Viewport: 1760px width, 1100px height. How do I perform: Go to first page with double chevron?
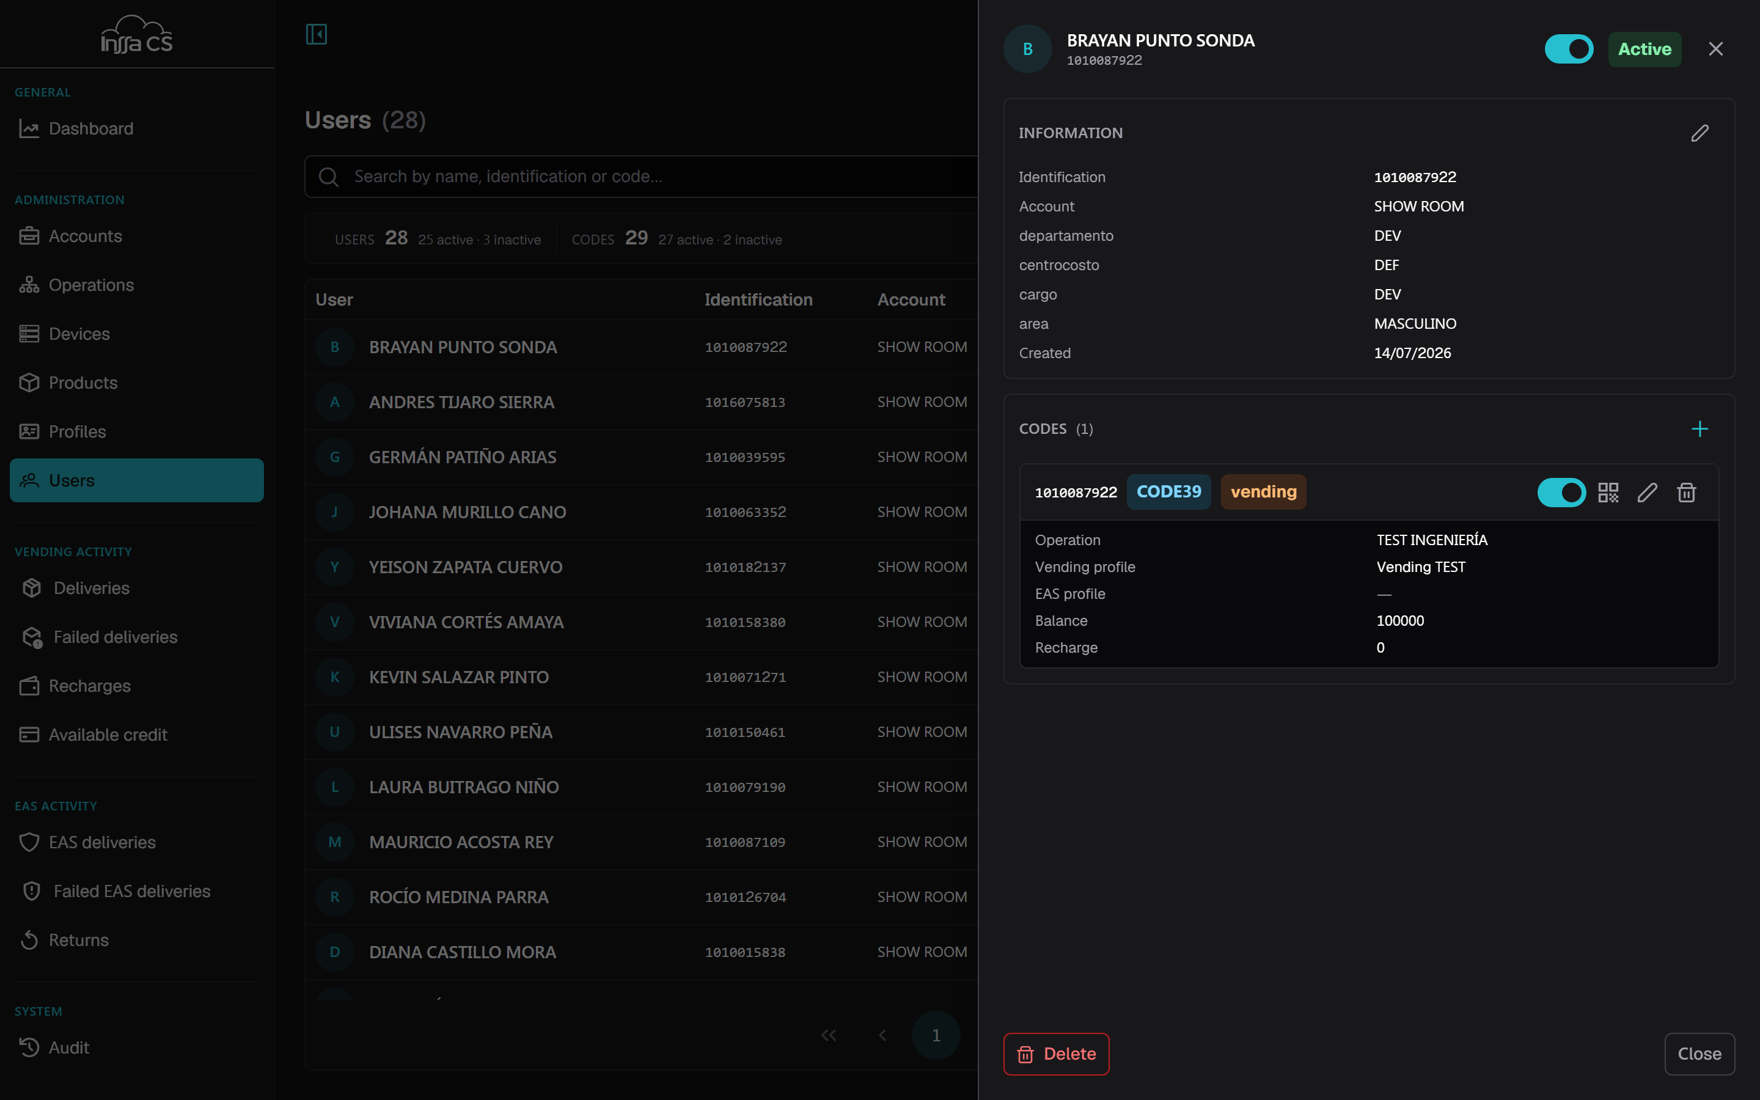tap(829, 1035)
